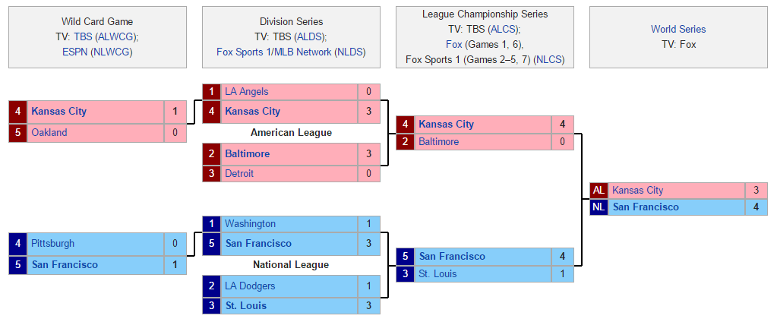Click Oakland in the Wild Card game
Image resolution: width=777 pixels, height=322 pixels.
(x=49, y=133)
